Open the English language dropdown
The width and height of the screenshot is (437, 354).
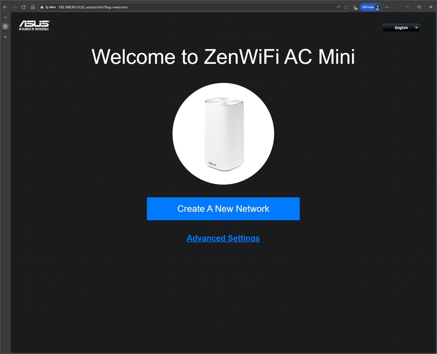(401, 28)
